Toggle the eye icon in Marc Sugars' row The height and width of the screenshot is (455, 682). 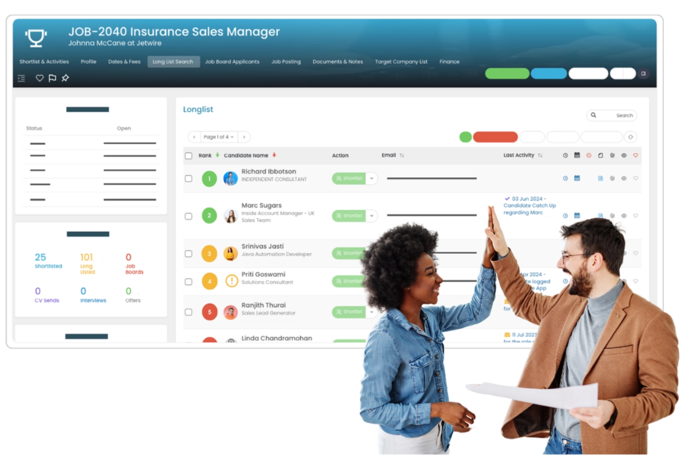(x=624, y=216)
